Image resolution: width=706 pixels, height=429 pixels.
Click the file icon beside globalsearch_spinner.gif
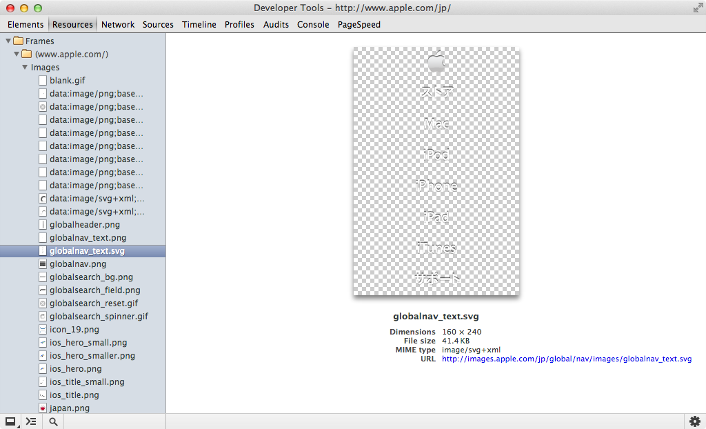43,317
